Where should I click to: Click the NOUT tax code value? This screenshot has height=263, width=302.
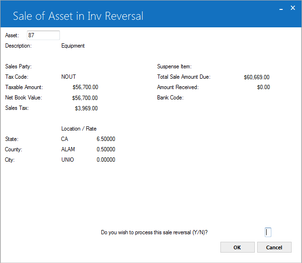click(68, 77)
